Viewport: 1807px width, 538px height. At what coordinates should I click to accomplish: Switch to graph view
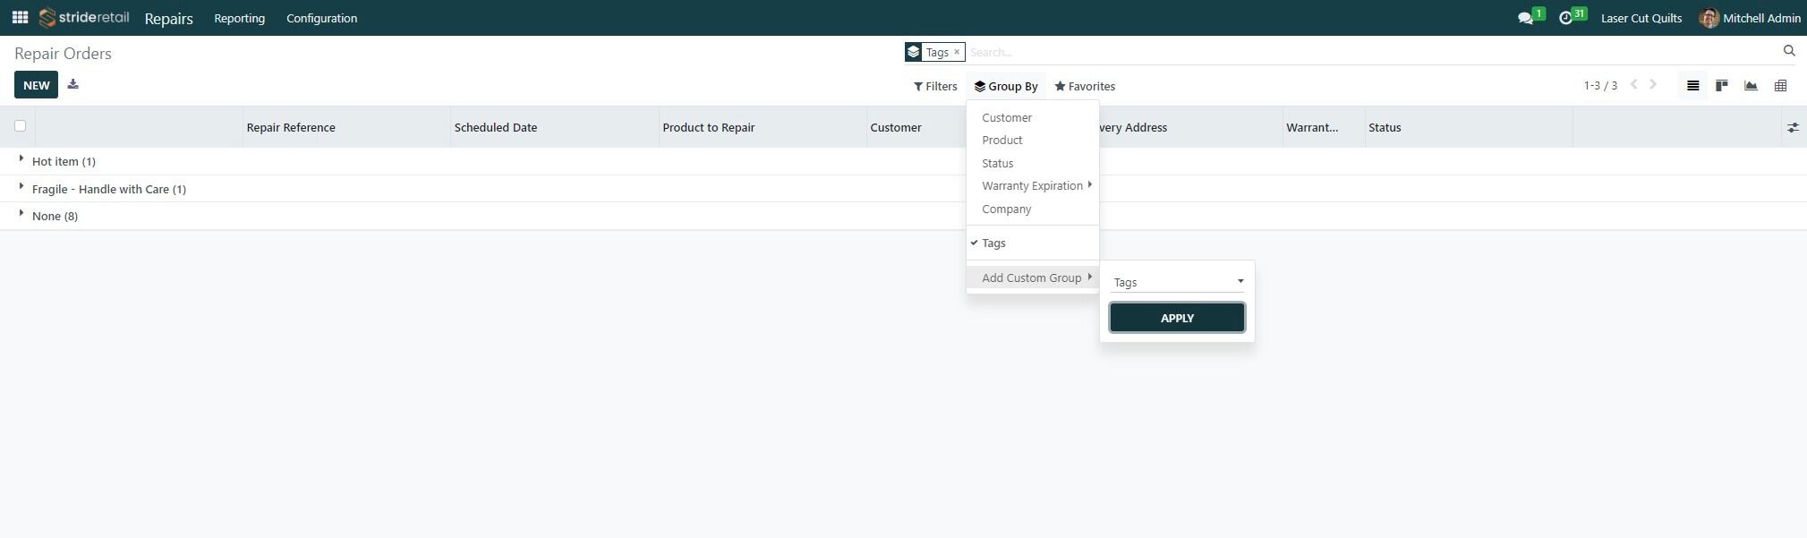1751,86
